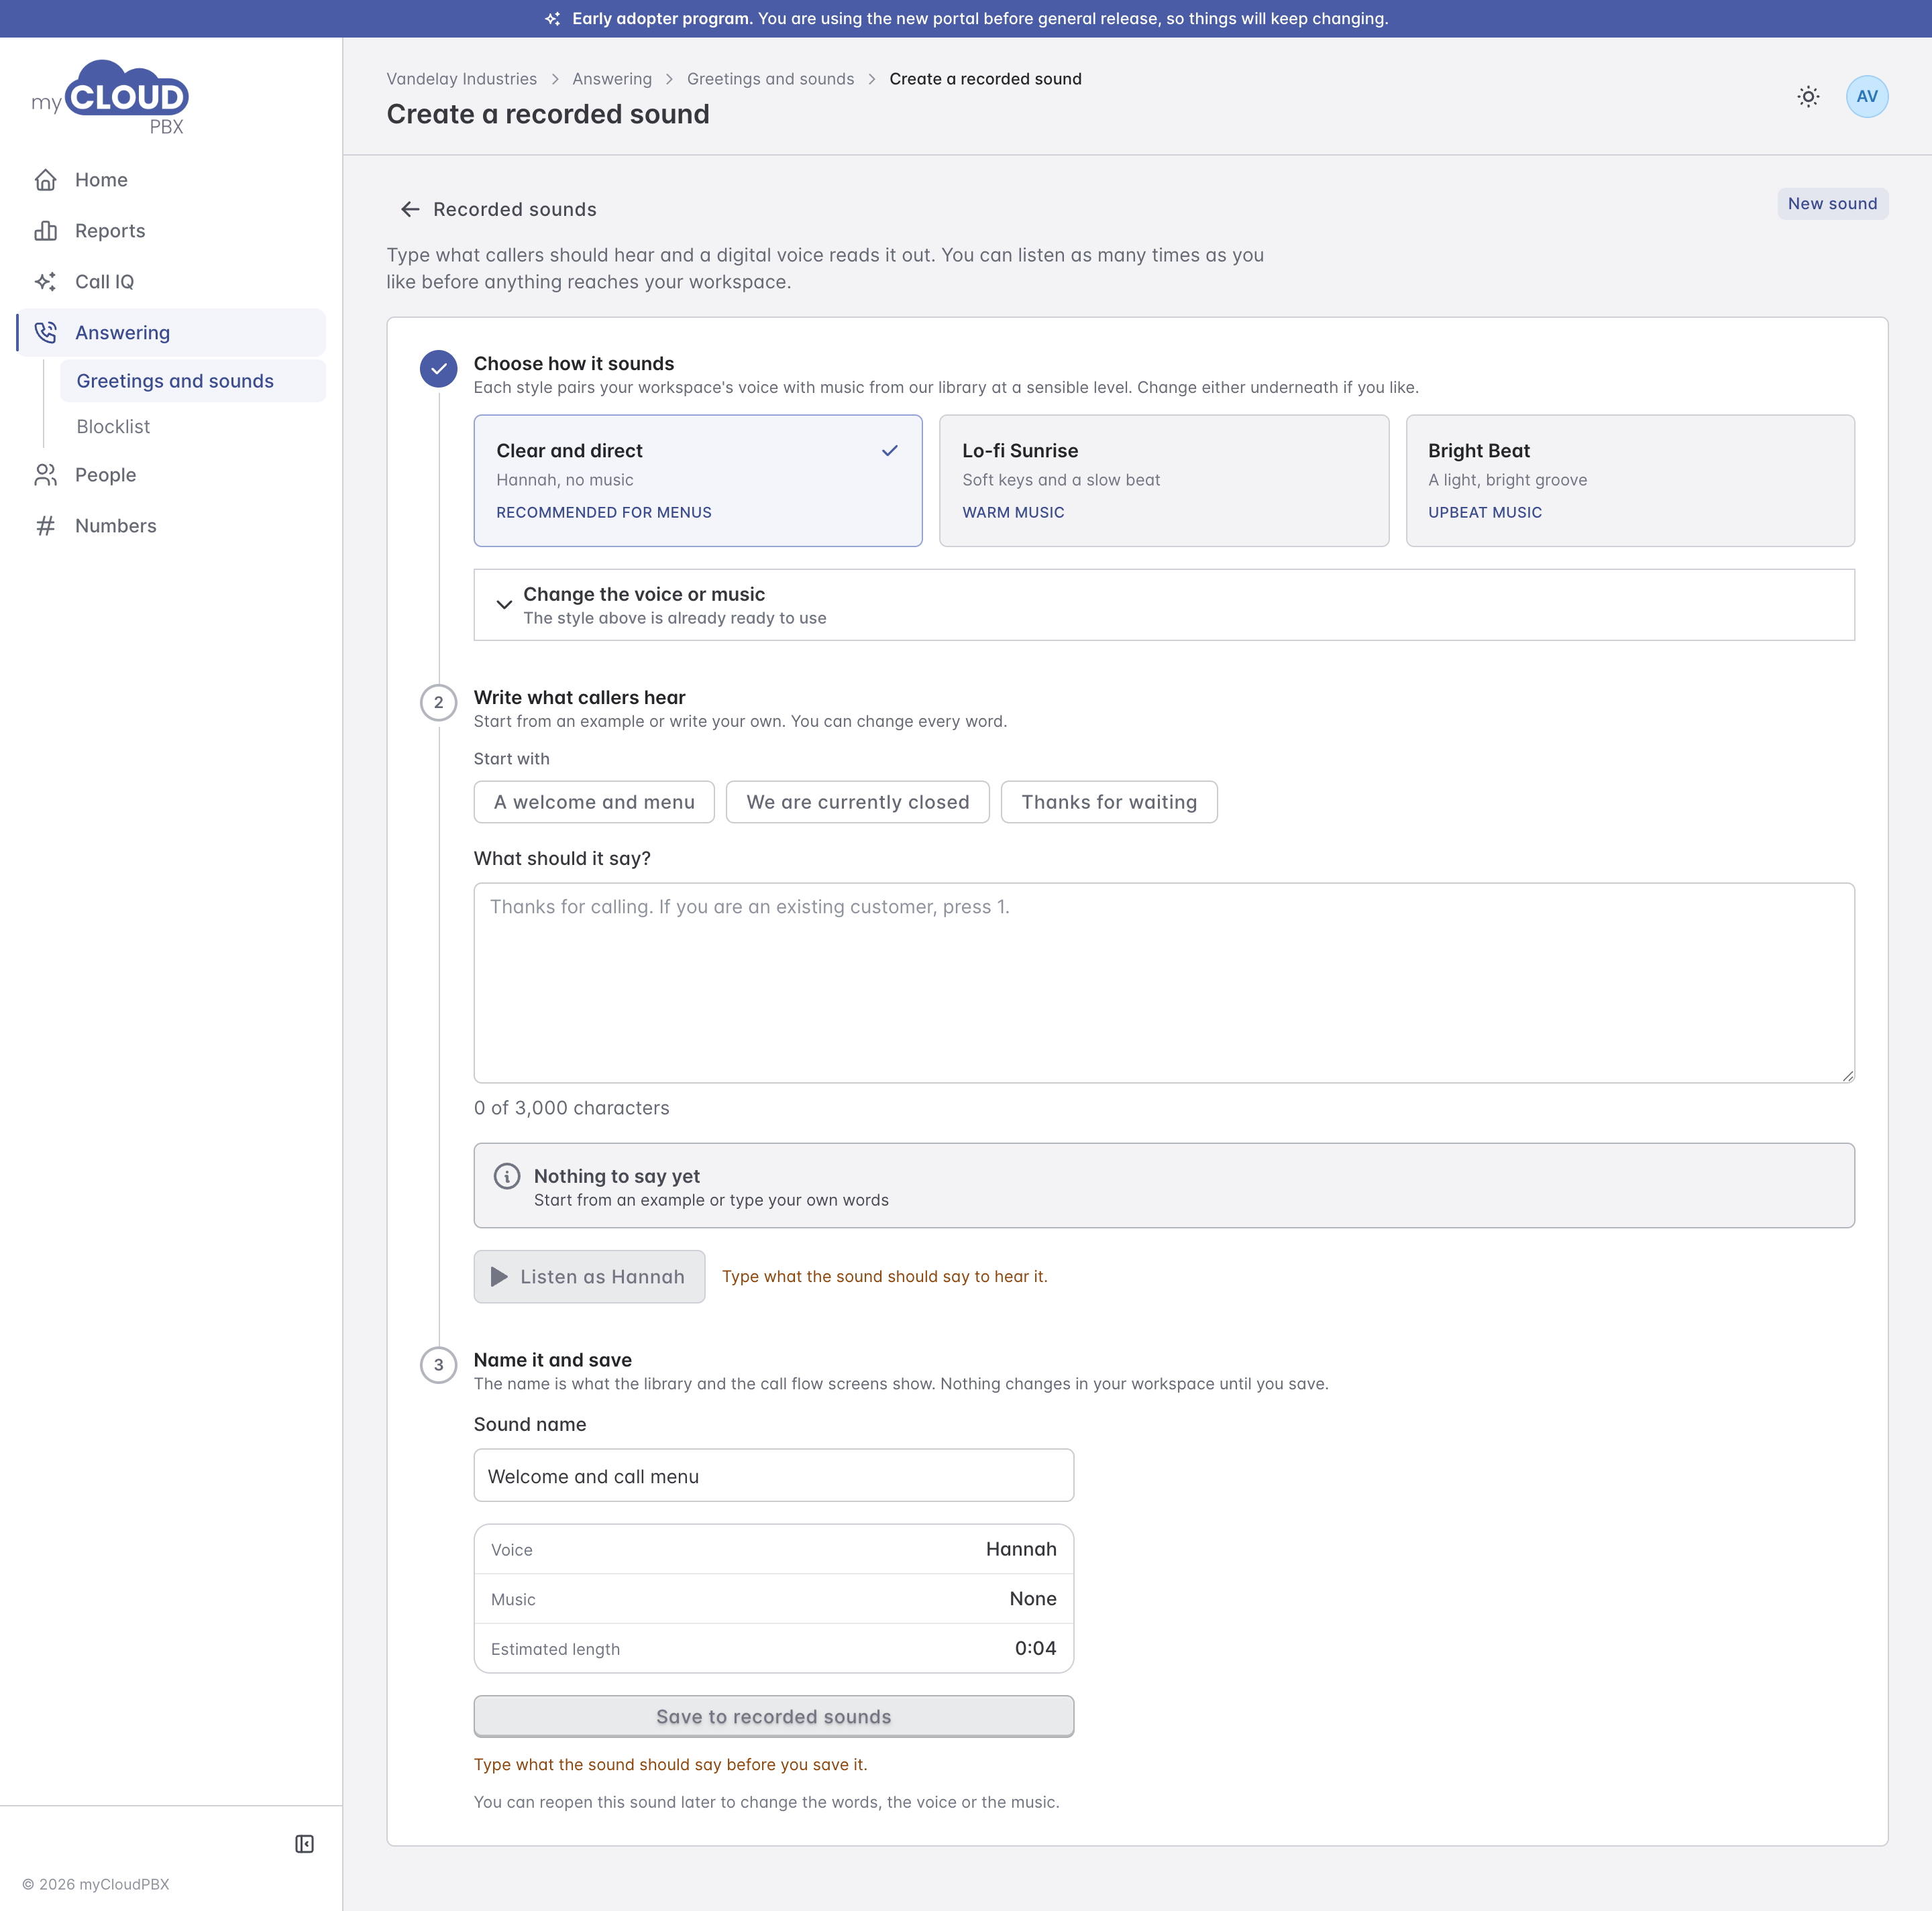Open Call IQ in the sidebar
Image resolution: width=1932 pixels, height=1911 pixels.
[171, 282]
